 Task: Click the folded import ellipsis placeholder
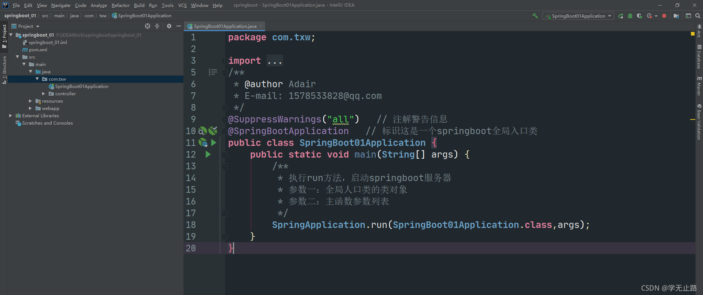tap(275, 61)
